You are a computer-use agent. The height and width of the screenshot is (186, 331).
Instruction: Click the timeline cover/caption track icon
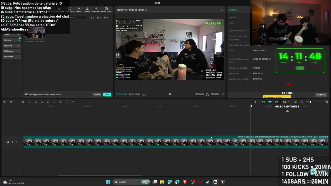[x=296, y=102]
